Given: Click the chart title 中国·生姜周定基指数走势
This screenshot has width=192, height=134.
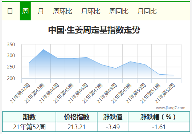Looking at the screenshot, I should click(x=94, y=30).
